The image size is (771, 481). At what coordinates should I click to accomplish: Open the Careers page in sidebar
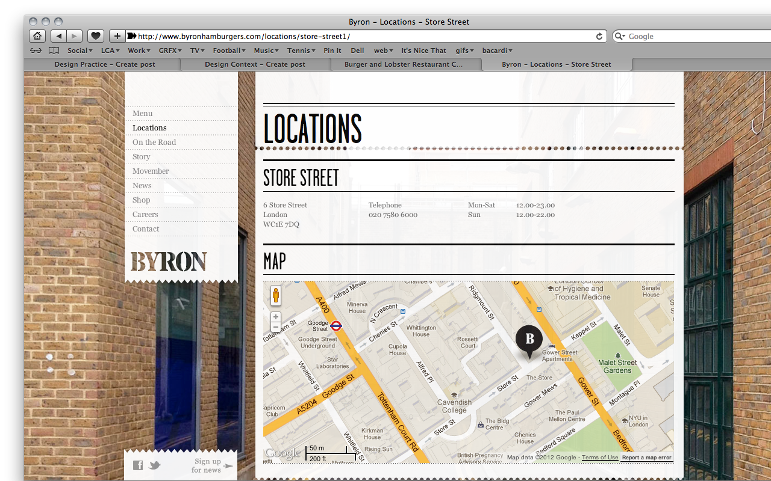pyautogui.click(x=145, y=214)
